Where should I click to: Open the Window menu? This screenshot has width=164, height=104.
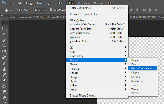[98, 3]
